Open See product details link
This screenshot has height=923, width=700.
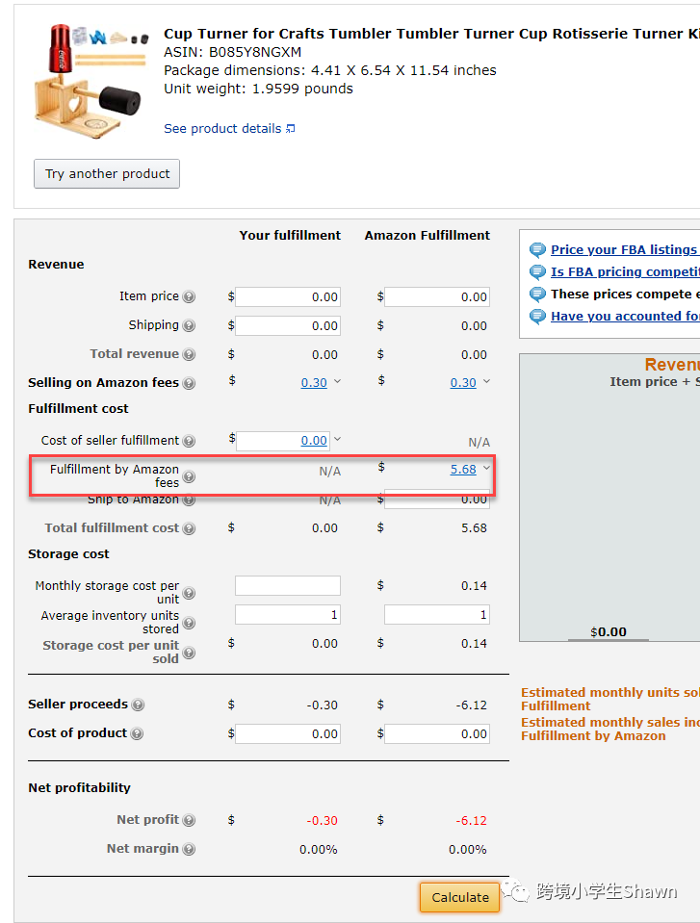(x=229, y=128)
